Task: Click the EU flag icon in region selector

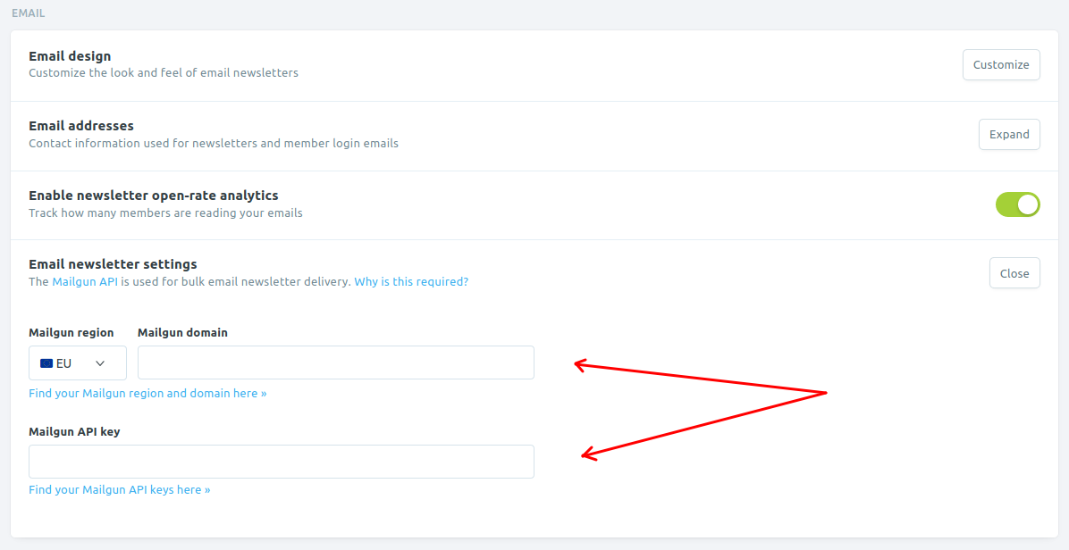Action: click(x=46, y=363)
